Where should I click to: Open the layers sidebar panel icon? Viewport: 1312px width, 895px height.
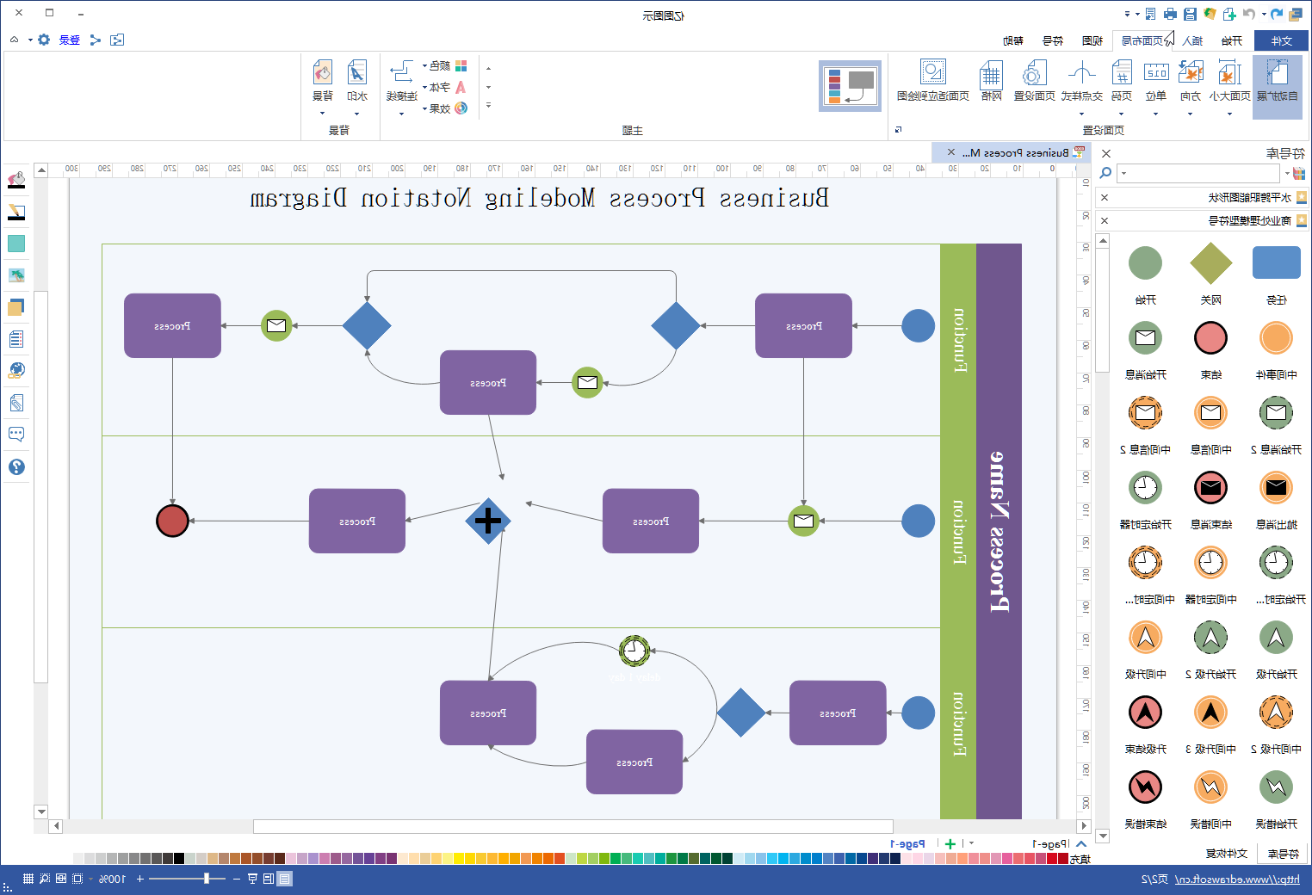pyautogui.click(x=16, y=307)
